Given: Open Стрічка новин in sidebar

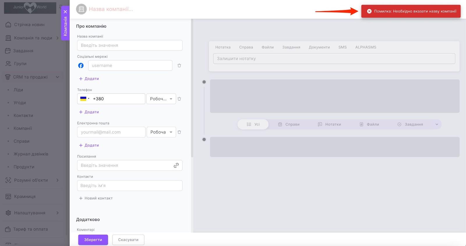Looking at the screenshot, I should click(29, 24).
